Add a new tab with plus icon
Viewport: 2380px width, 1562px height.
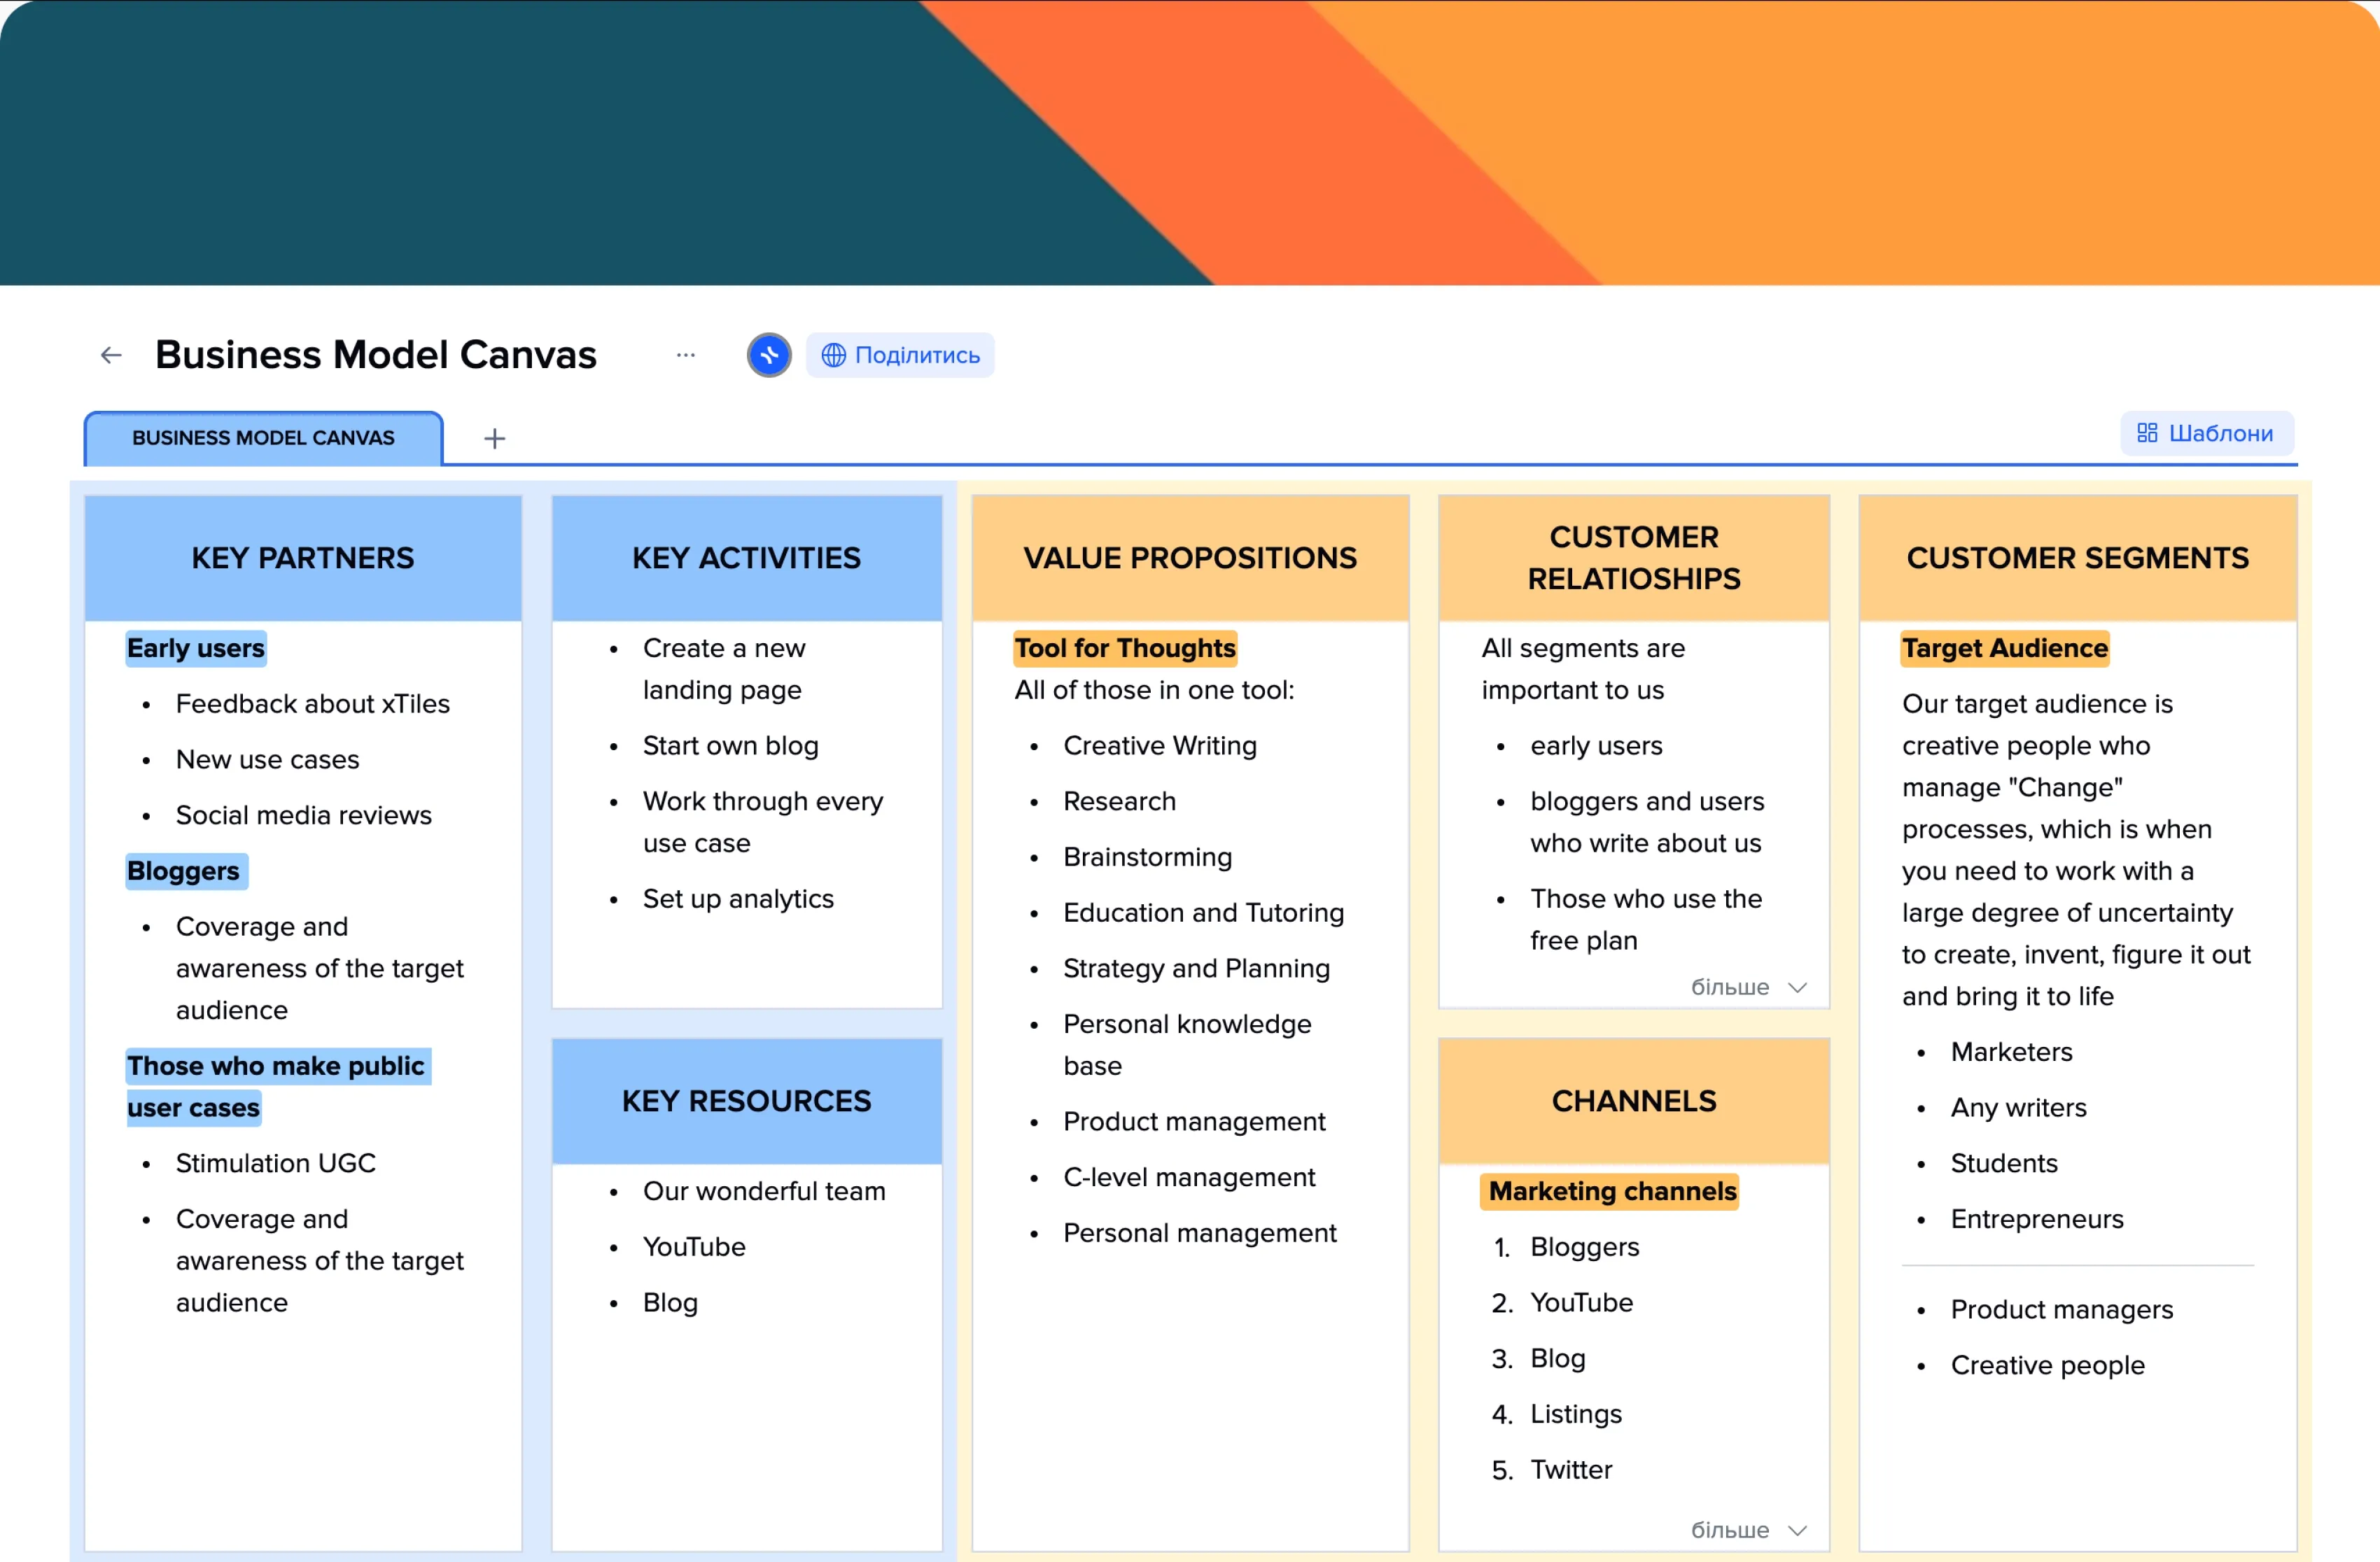click(x=494, y=438)
